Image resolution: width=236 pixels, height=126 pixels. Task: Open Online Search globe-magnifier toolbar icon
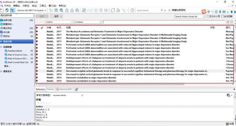click(x=61, y=10)
